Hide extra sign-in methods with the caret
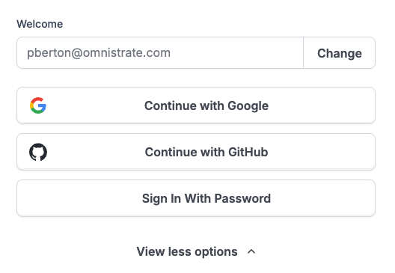The height and width of the screenshot is (273, 395). click(251, 251)
